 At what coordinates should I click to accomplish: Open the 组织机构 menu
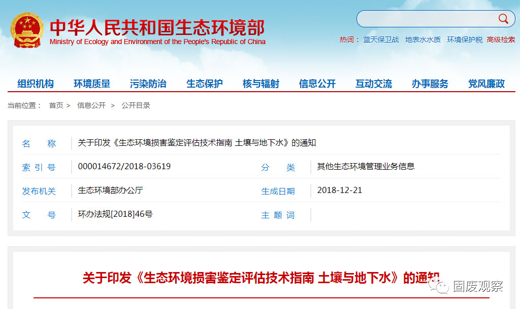tap(36, 84)
